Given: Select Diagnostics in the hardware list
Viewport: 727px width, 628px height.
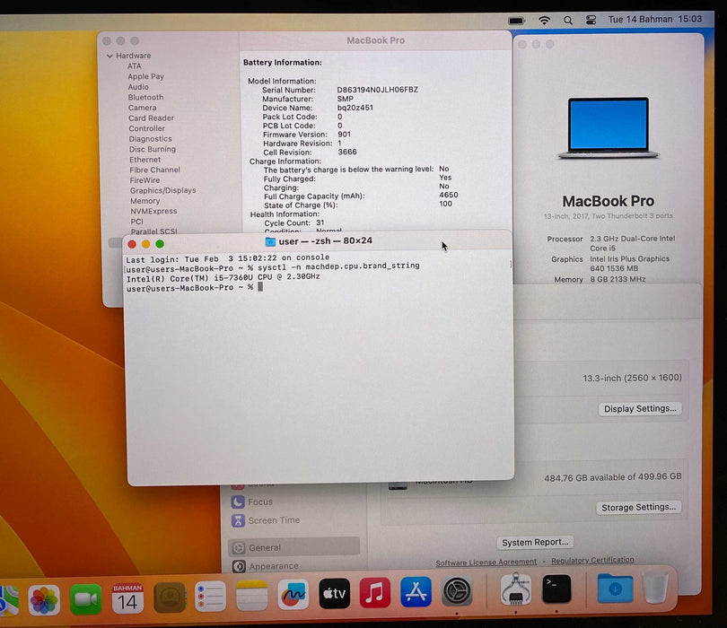Looking at the screenshot, I should pyautogui.click(x=150, y=138).
